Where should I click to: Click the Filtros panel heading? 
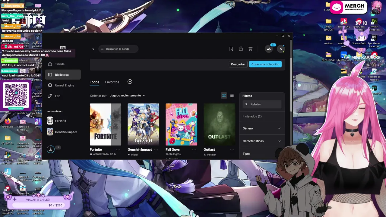(x=247, y=96)
